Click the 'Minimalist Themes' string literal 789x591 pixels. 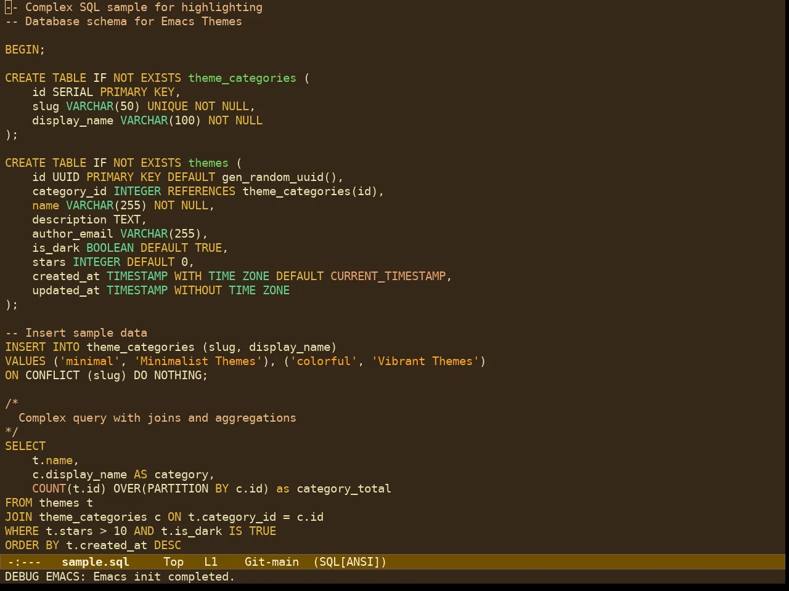[198, 361]
